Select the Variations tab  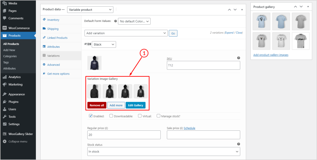click(61, 55)
